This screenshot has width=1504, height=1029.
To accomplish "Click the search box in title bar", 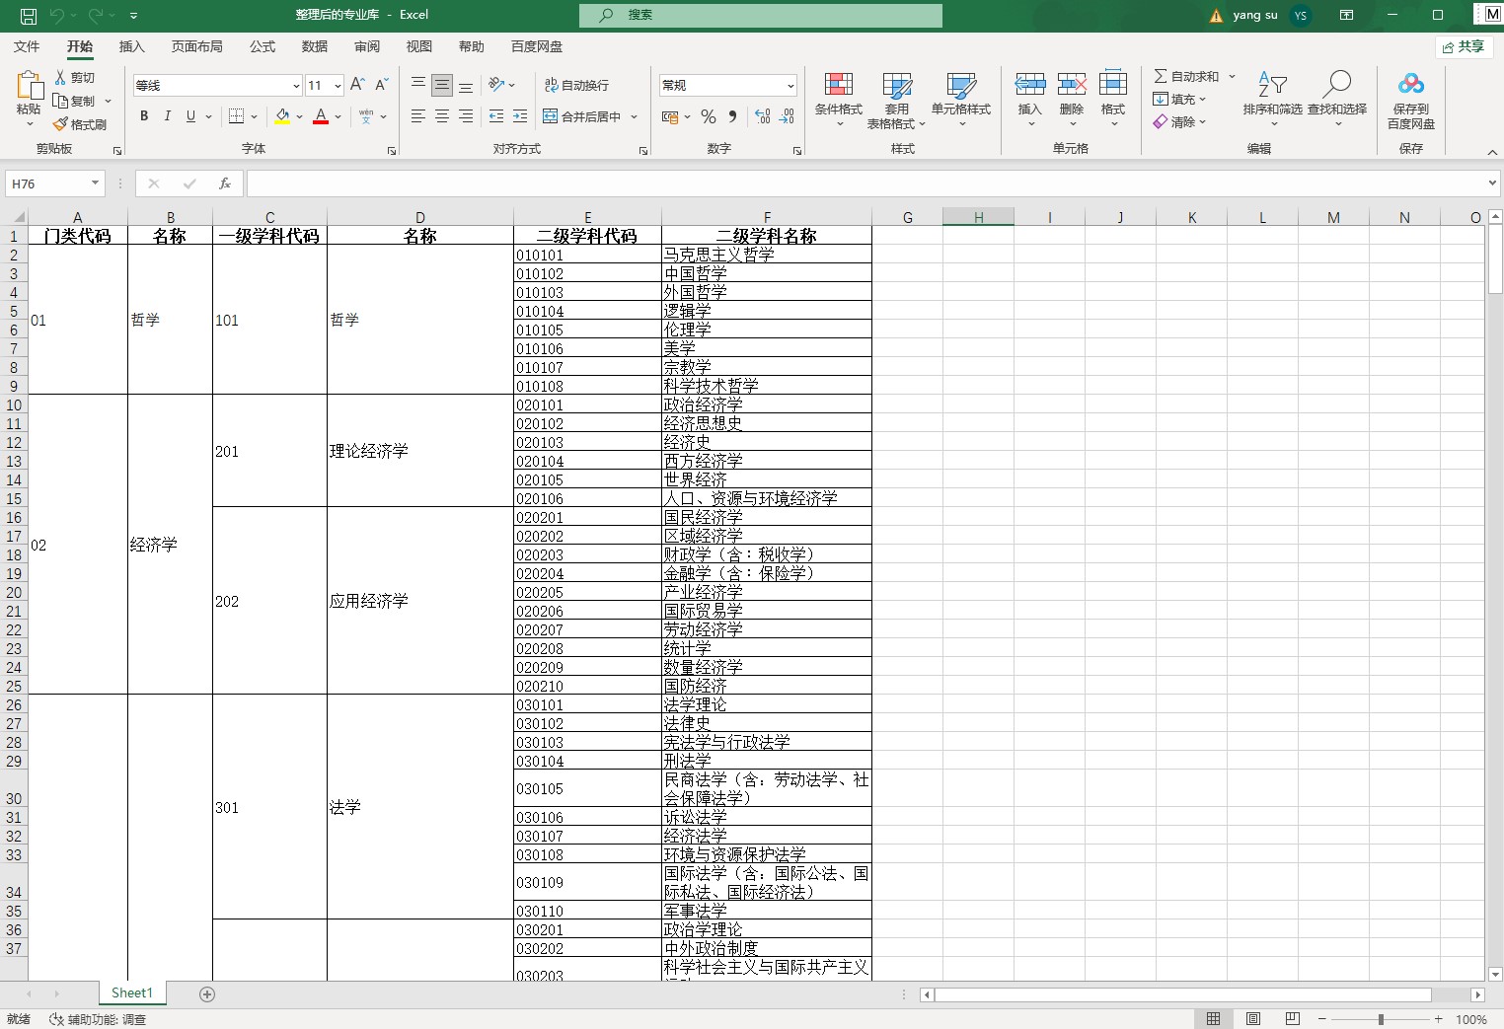I will (760, 15).
